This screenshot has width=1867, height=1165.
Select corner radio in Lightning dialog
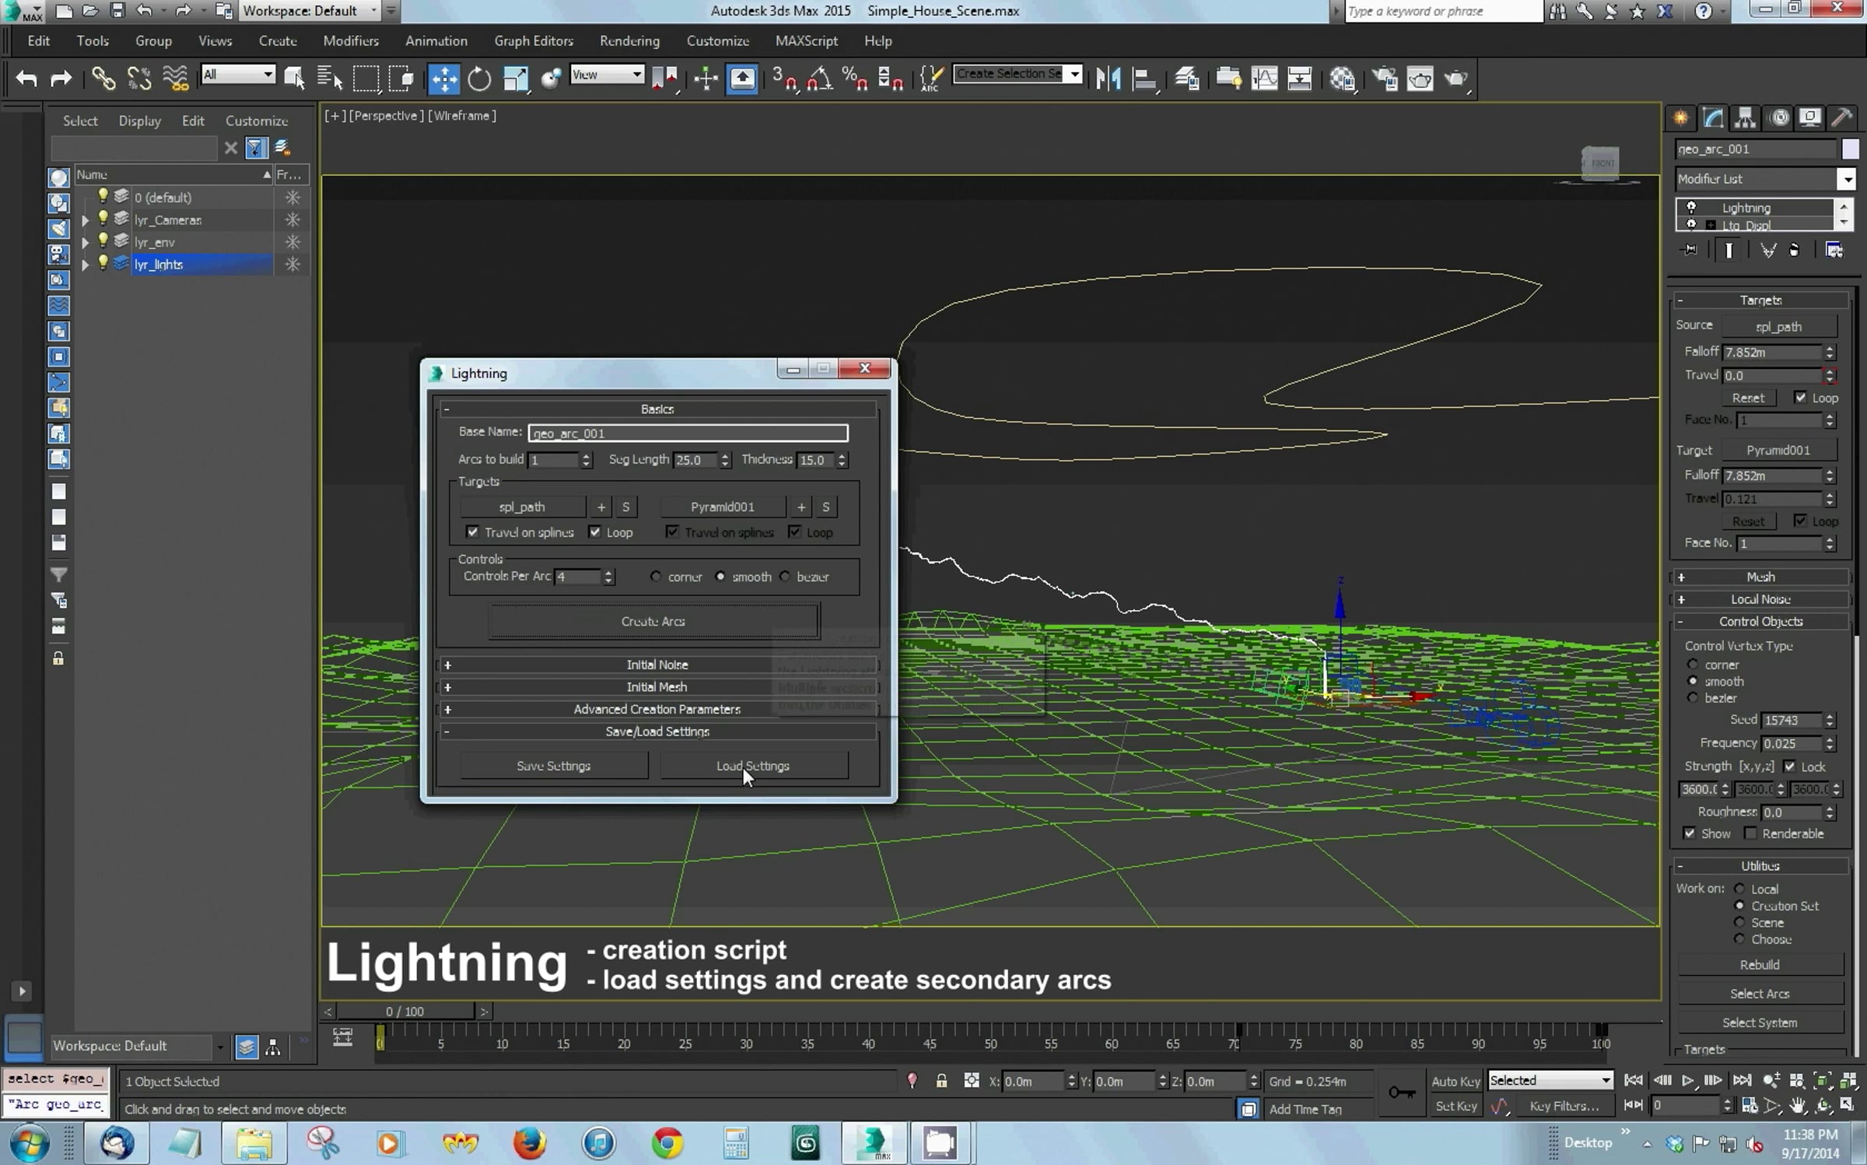click(x=656, y=577)
